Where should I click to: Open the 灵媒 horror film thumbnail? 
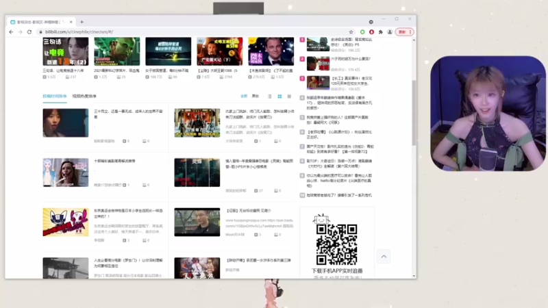click(197, 172)
